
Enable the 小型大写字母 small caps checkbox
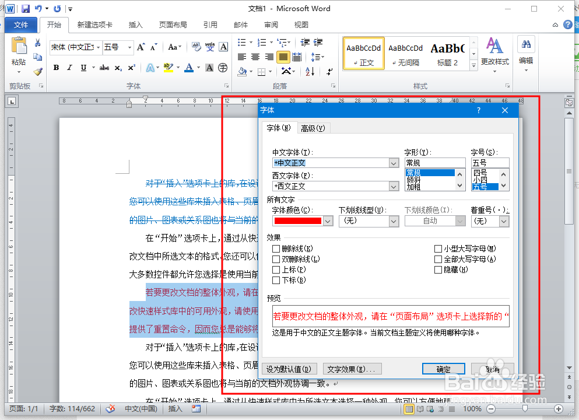[x=438, y=249]
